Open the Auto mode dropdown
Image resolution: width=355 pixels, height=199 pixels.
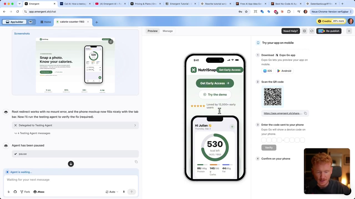pyautogui.click(x=112, y=192)
